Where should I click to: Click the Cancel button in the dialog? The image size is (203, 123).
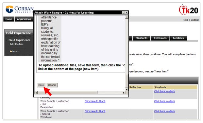click(52, 85)
